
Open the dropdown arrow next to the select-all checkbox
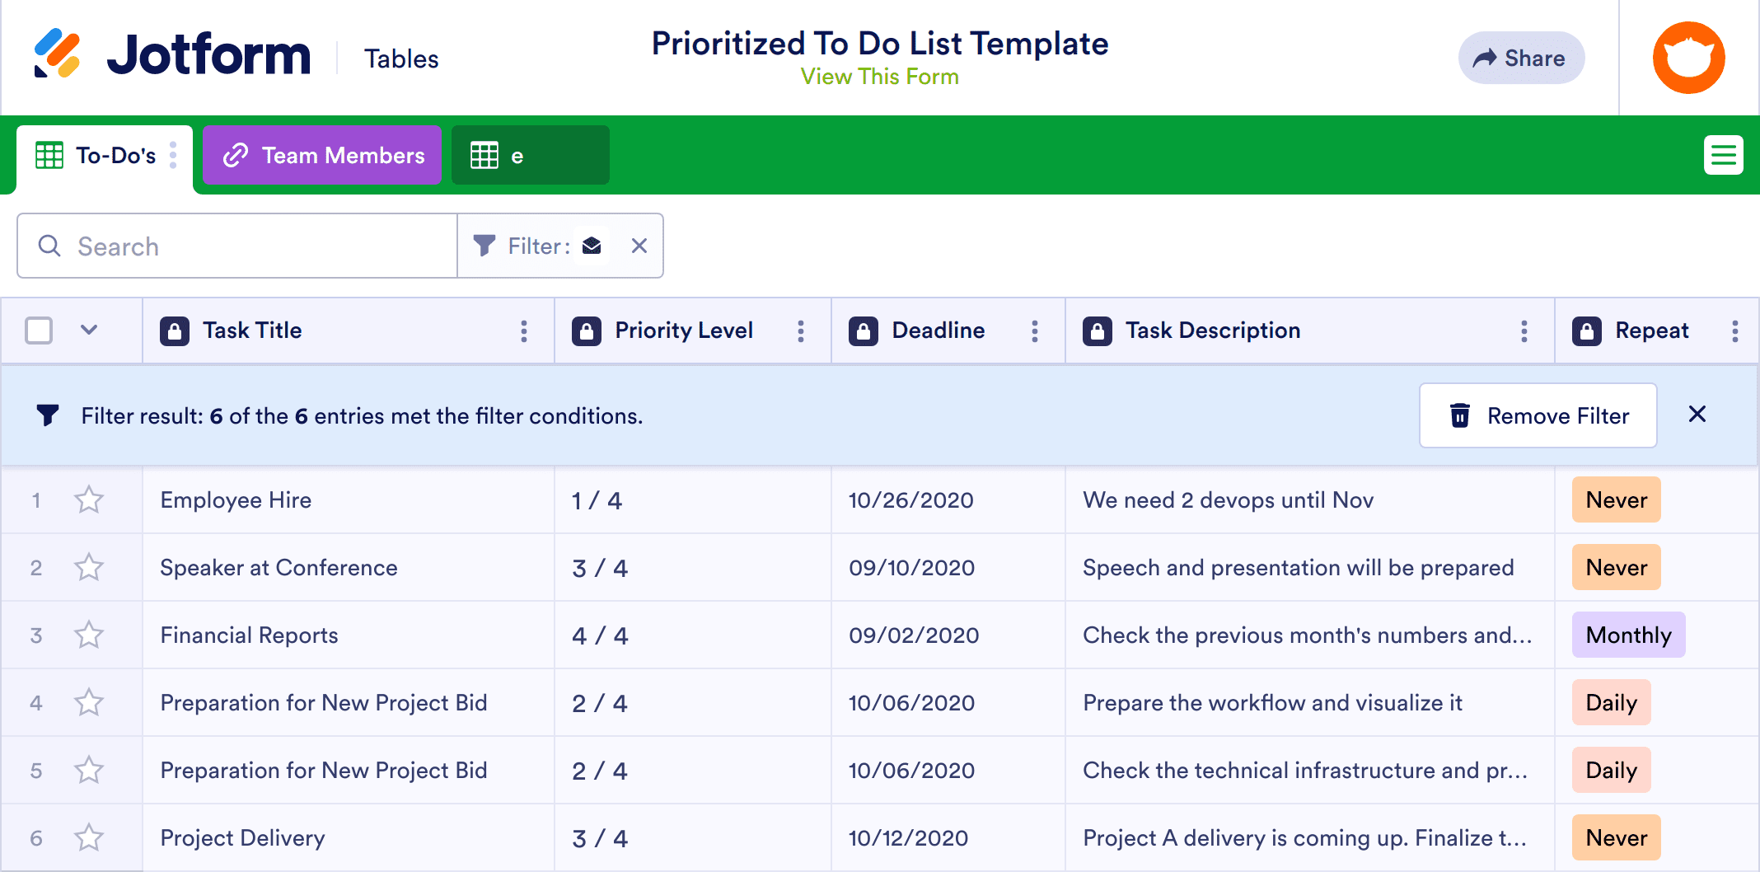pos(88,330)
